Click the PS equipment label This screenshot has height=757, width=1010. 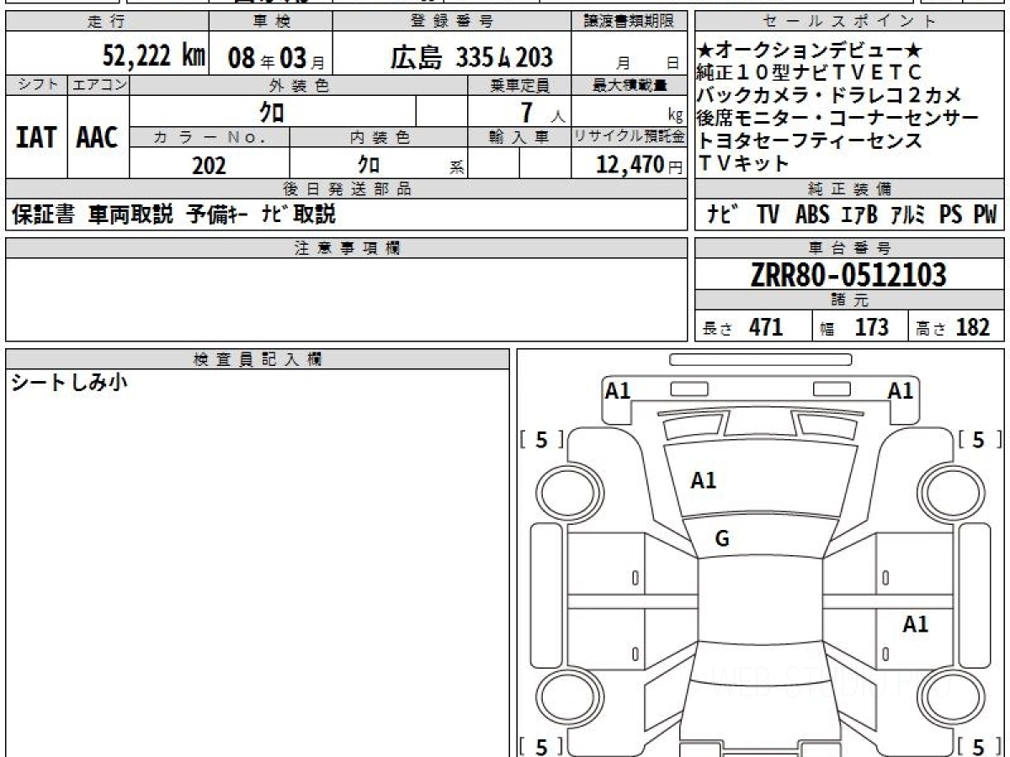(950, 214)
